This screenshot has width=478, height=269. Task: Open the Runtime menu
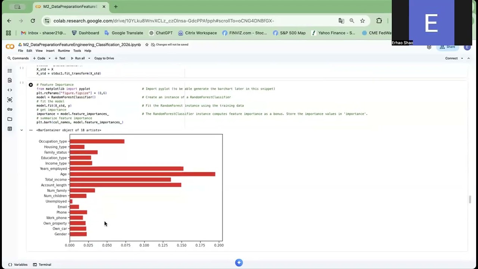[x=64, y=51]
